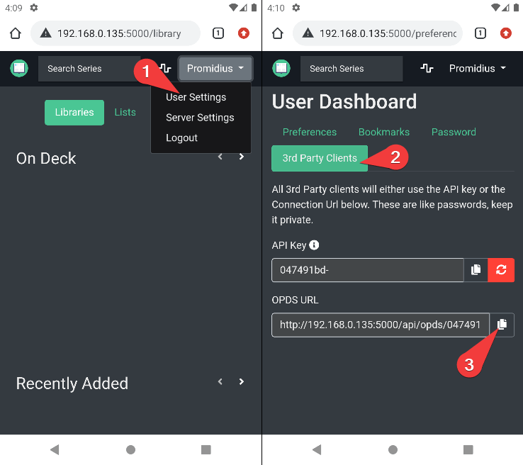Click the OPDS URL text field

[380, 325]
